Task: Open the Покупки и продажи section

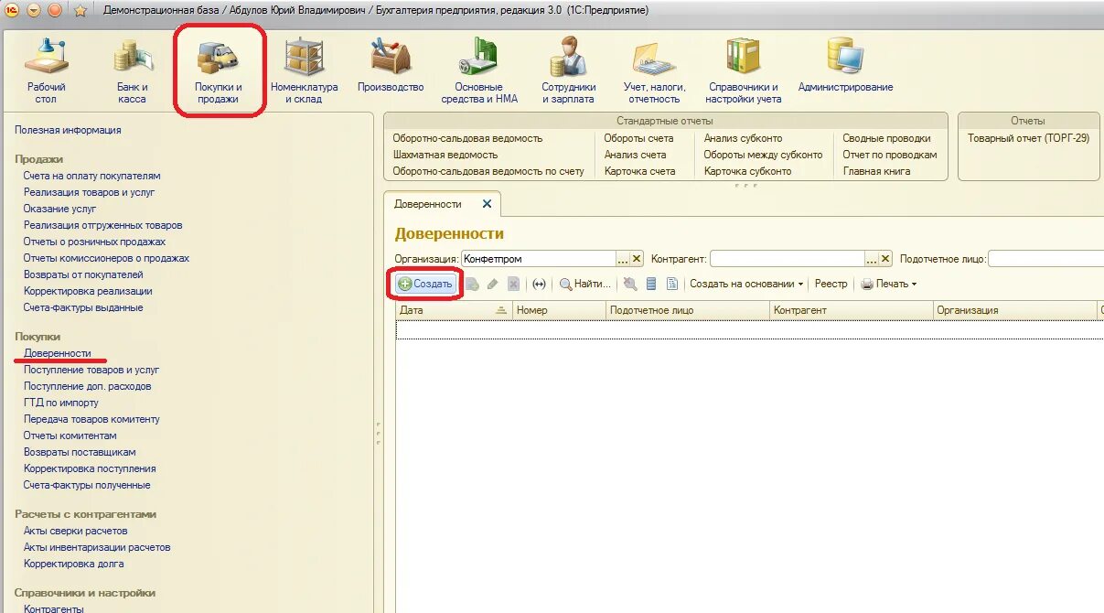Action: tap(219, 71)
